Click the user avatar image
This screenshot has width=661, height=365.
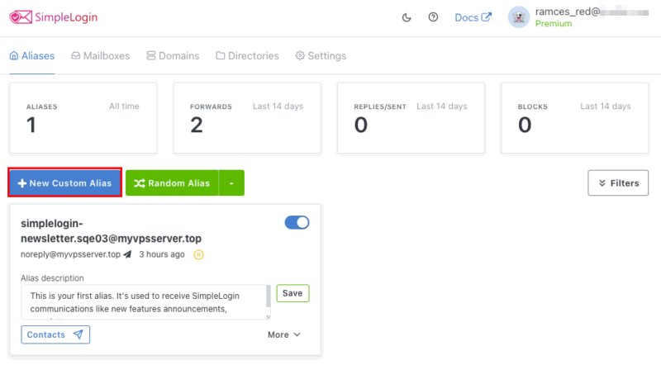tap(519, 17)
